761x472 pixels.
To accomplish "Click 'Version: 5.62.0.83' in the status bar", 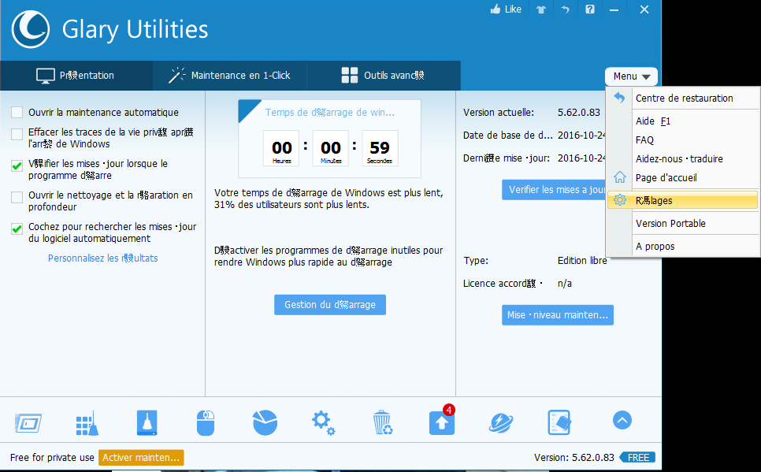I will click(574, 458).
